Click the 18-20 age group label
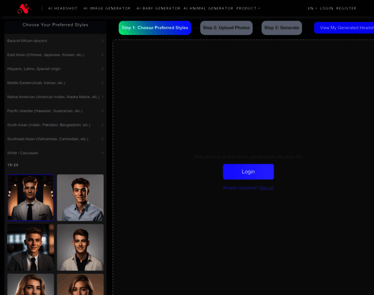Screen dimensions: 374x295 [13, 165]
